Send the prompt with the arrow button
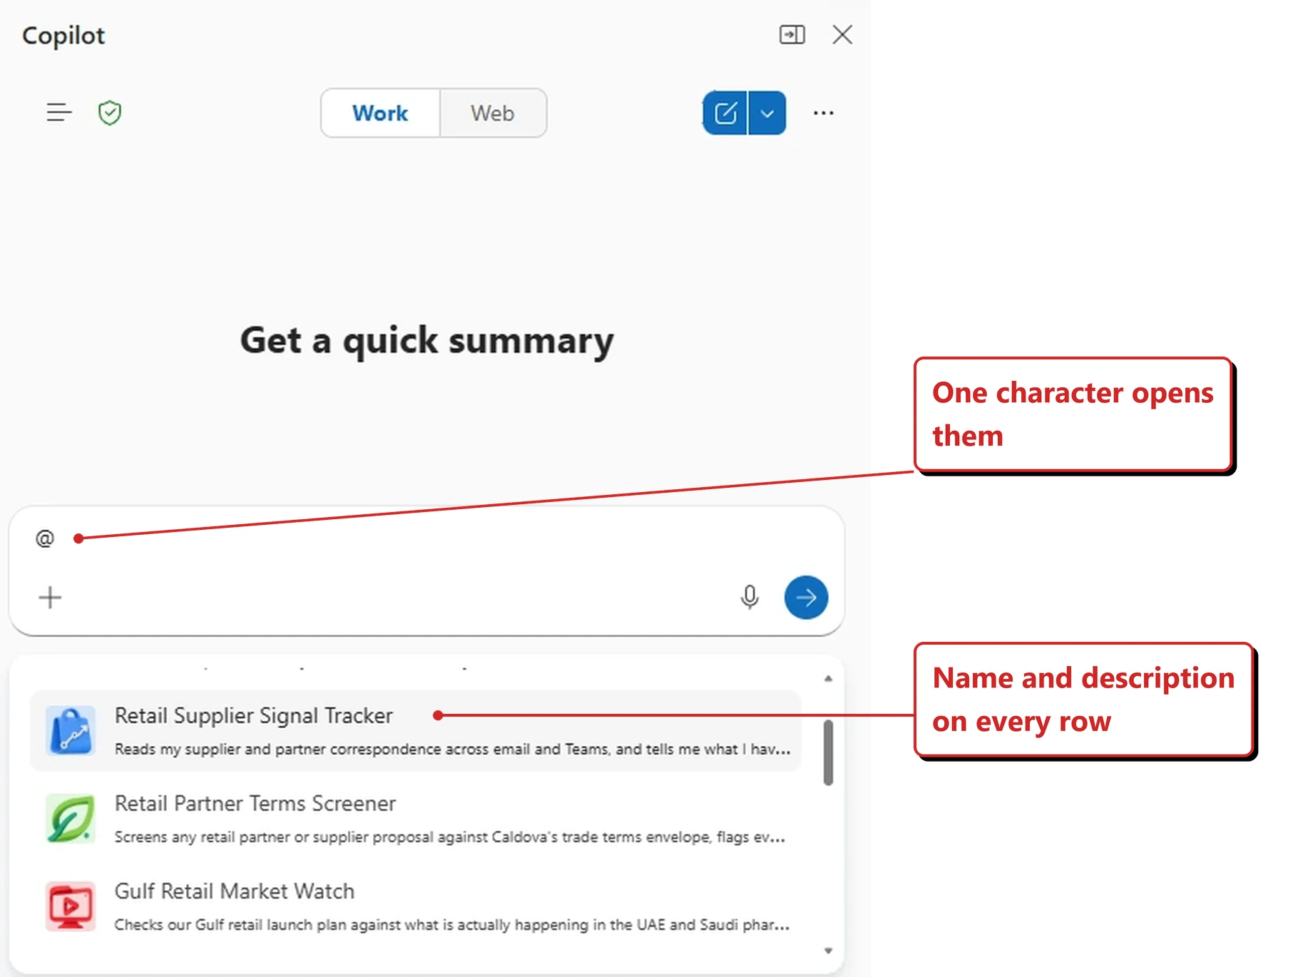Screen dimensions: 1313x977 coord(806,597)
